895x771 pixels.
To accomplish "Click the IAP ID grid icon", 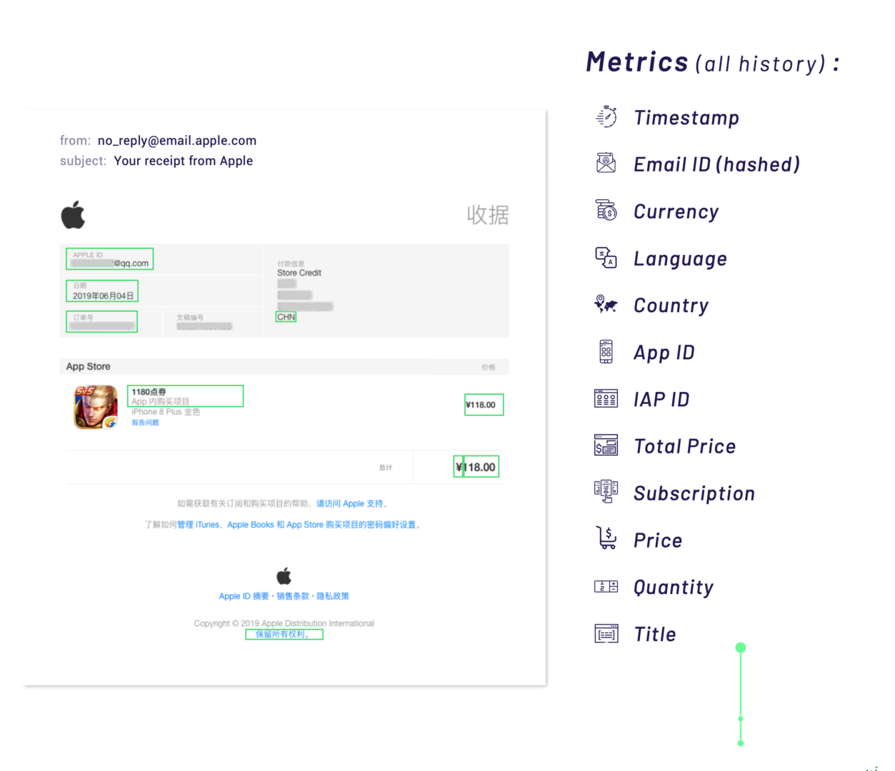I will pos(606,399).
